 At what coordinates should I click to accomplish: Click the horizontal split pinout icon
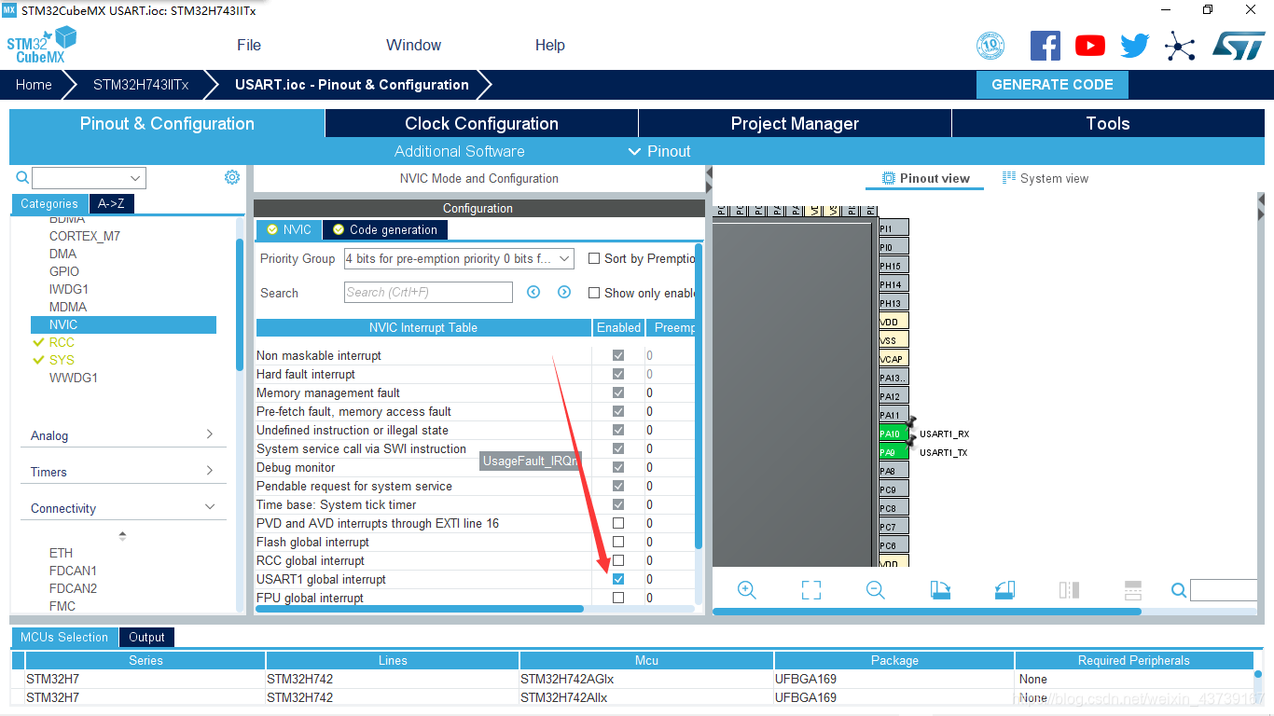1133,590
